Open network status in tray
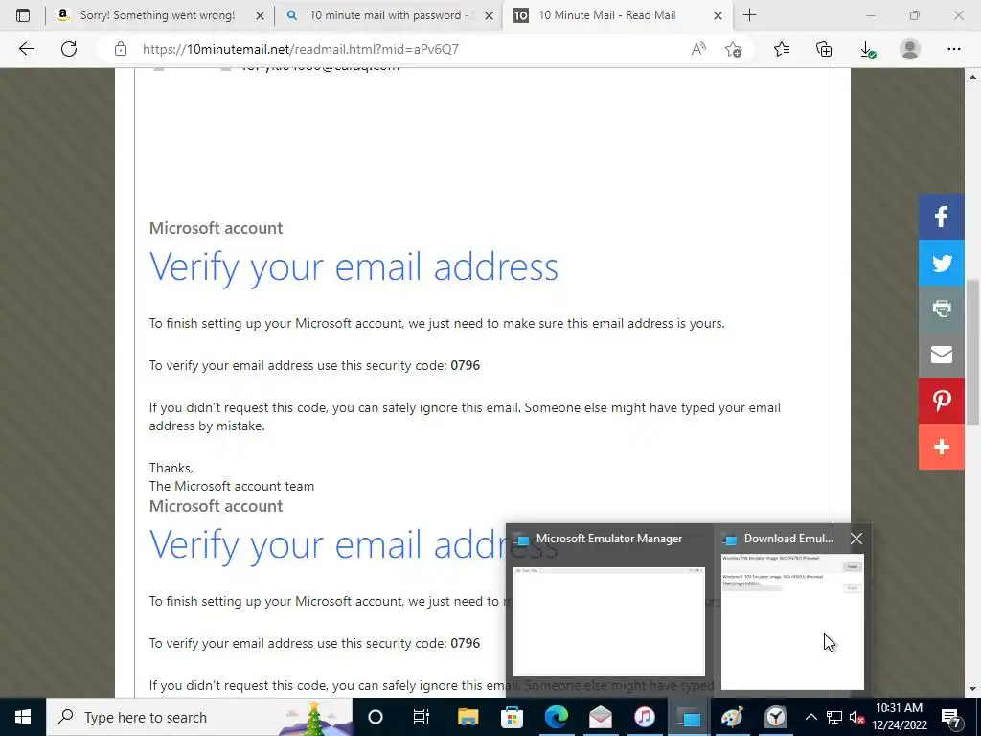 [834, 717]
